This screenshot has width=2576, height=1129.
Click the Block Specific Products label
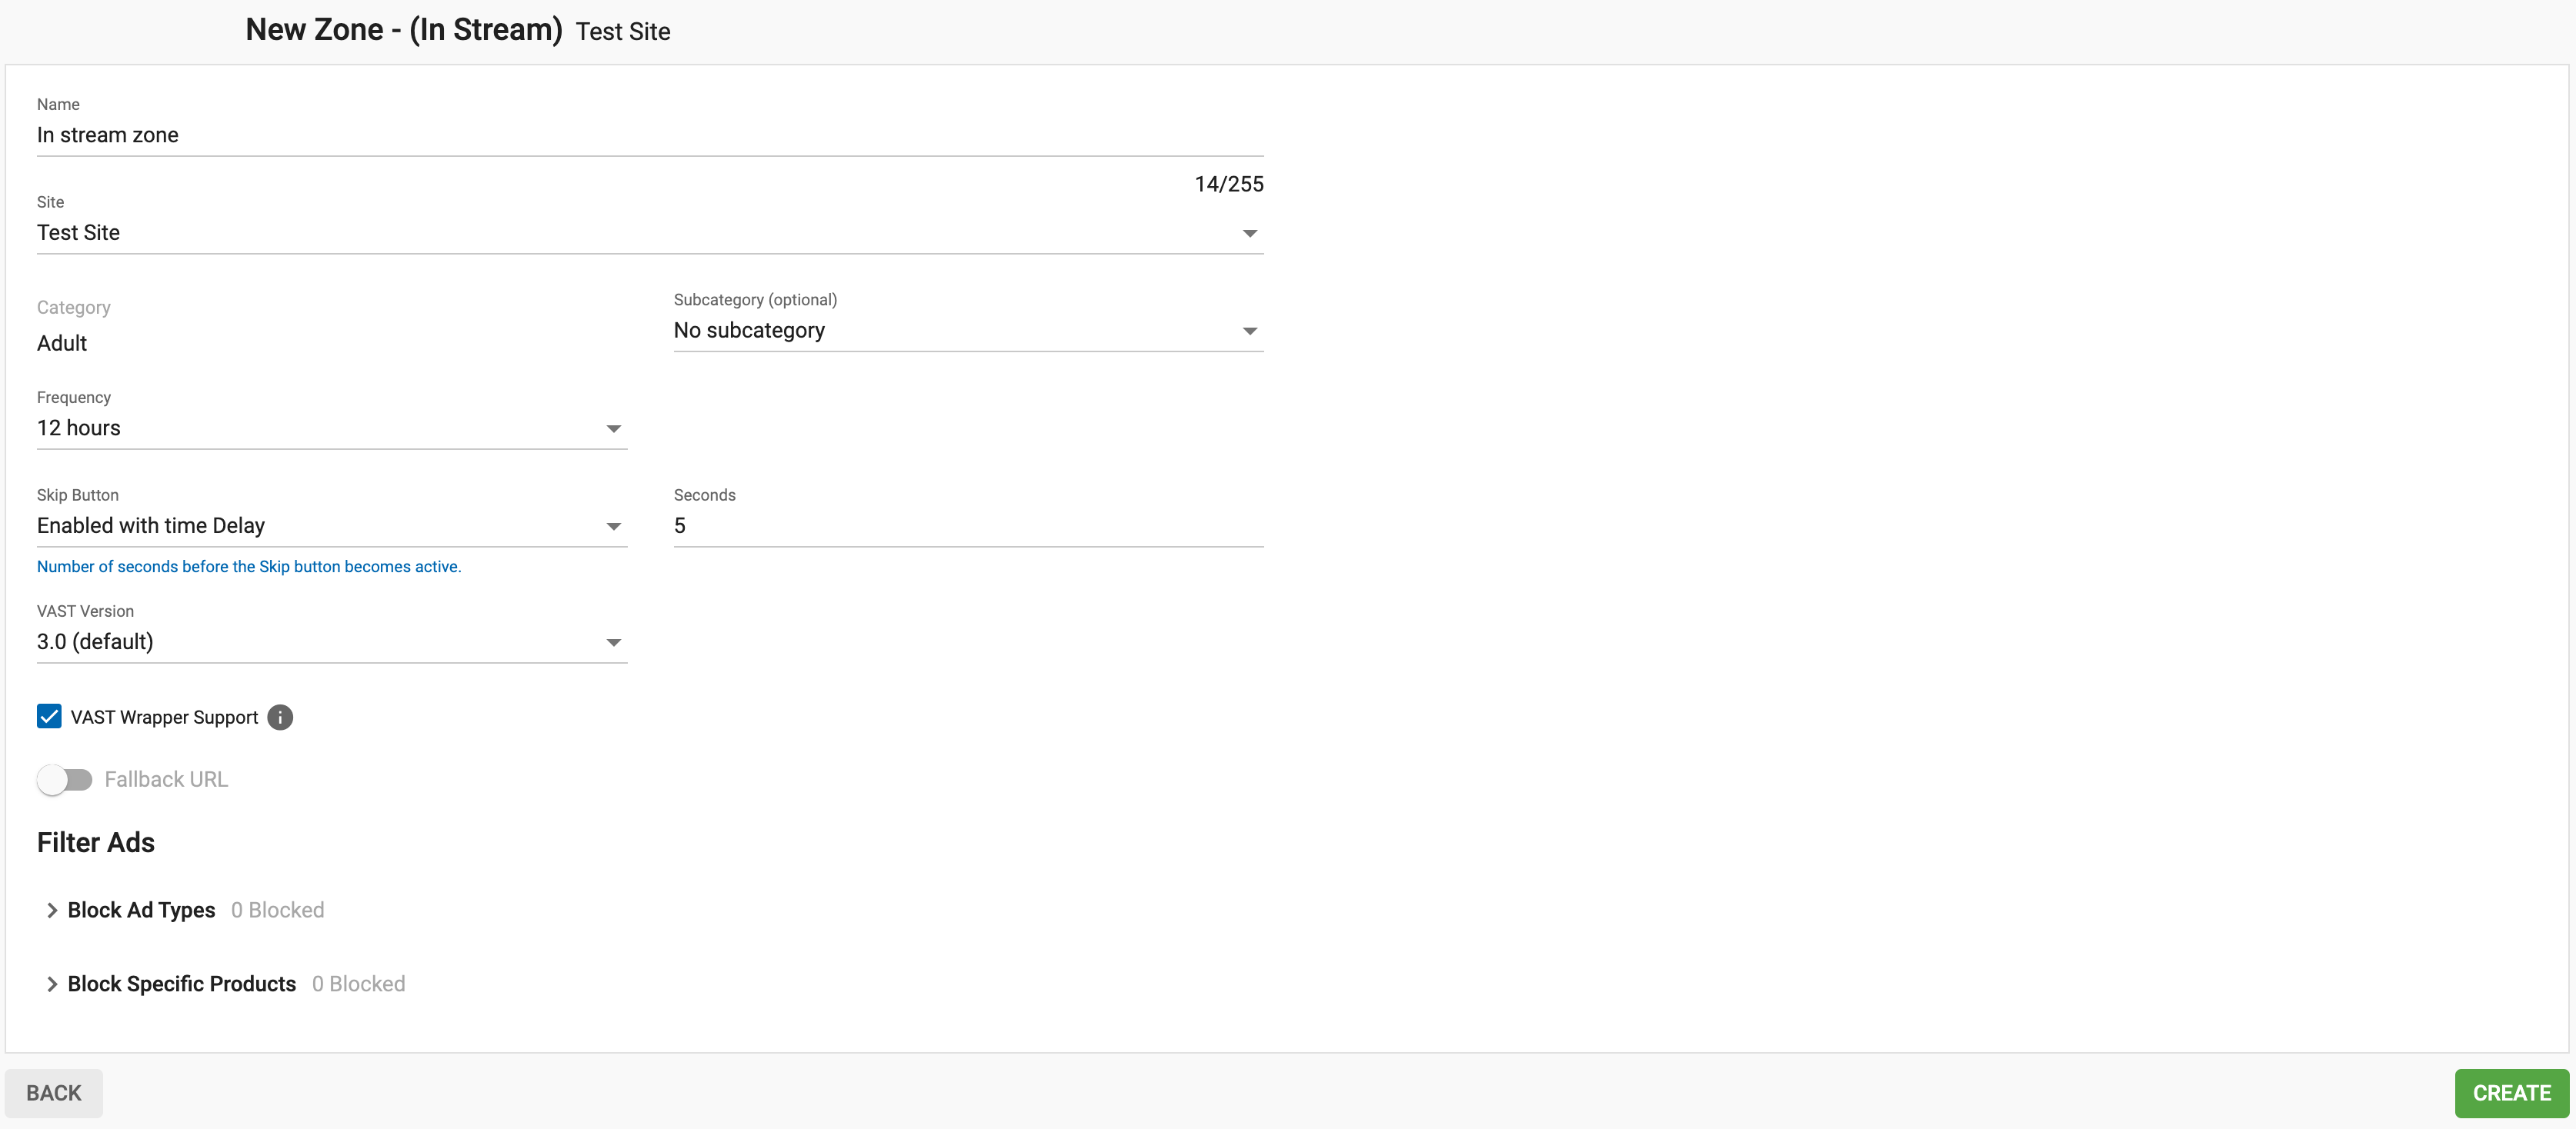tap(182, 984)
